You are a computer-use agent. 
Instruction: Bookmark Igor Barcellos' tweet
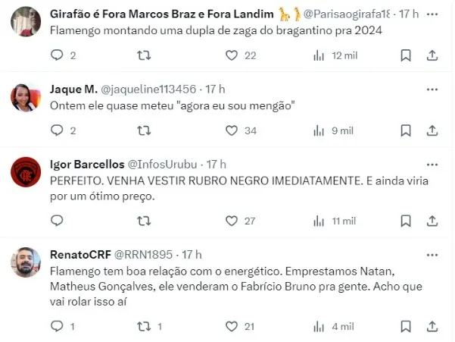click(406, 221)
